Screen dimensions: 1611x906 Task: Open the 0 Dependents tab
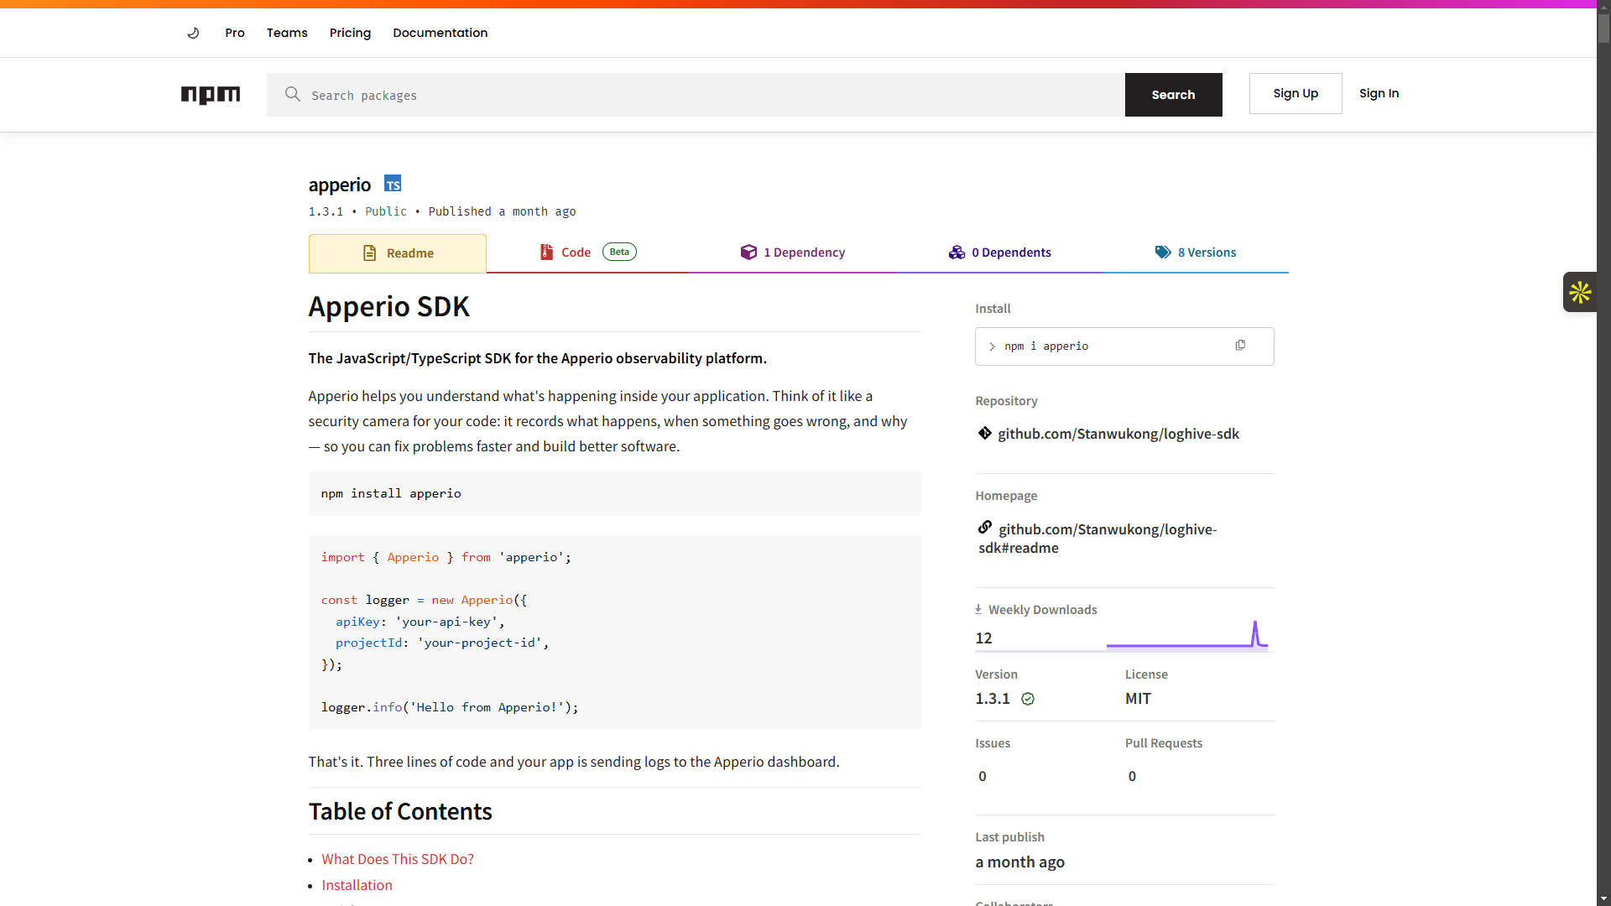point(1000,253)
